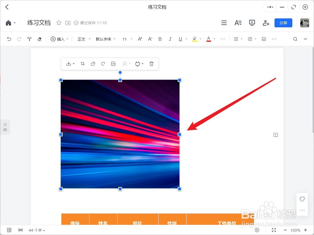Open the find and search tool

(x=295, y=39)
